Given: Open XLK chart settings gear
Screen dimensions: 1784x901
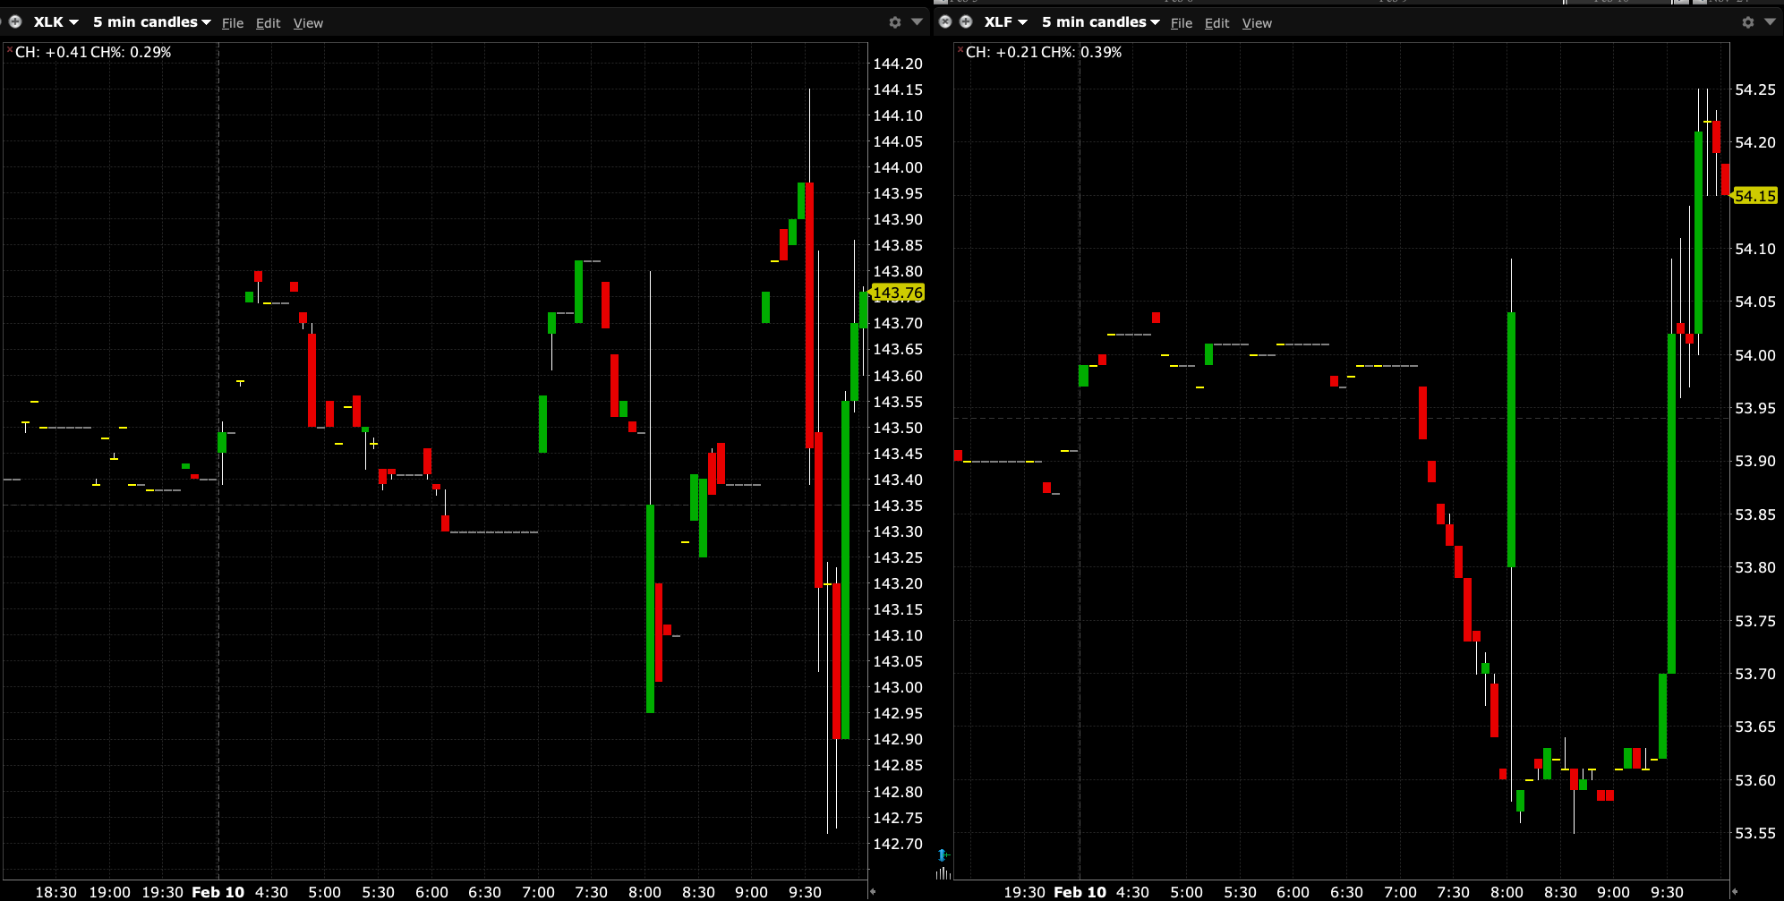Looking at the screenshot, I should pos(894,22).
